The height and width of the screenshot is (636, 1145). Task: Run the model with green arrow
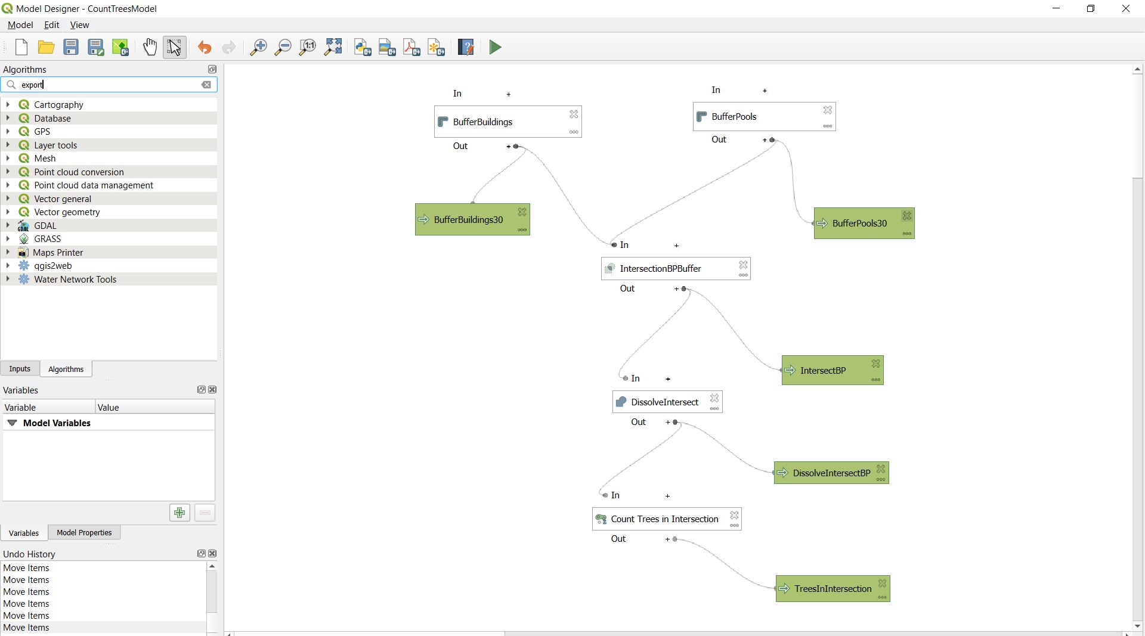(x=495, y=47)
